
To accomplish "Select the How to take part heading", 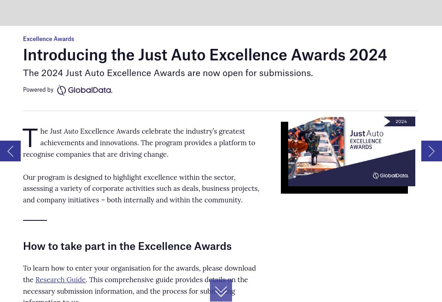I will [x=127, y=246].
